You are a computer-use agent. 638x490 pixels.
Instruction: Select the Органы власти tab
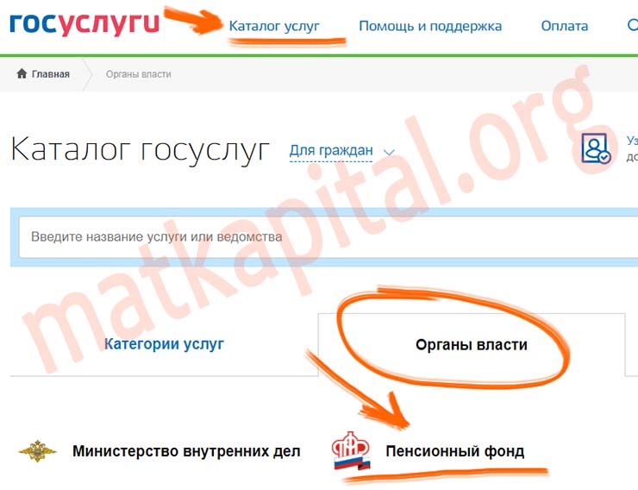[472, 345]
